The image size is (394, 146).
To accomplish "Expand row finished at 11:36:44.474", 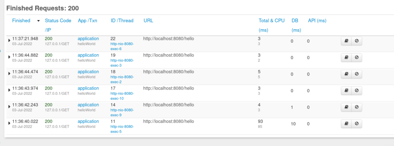I will pos(9,73).
